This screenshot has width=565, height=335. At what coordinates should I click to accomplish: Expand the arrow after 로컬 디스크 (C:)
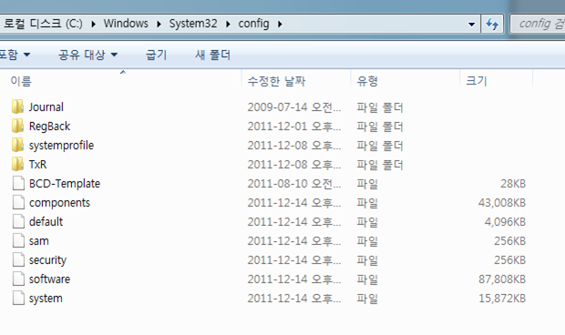click(93, 24)
